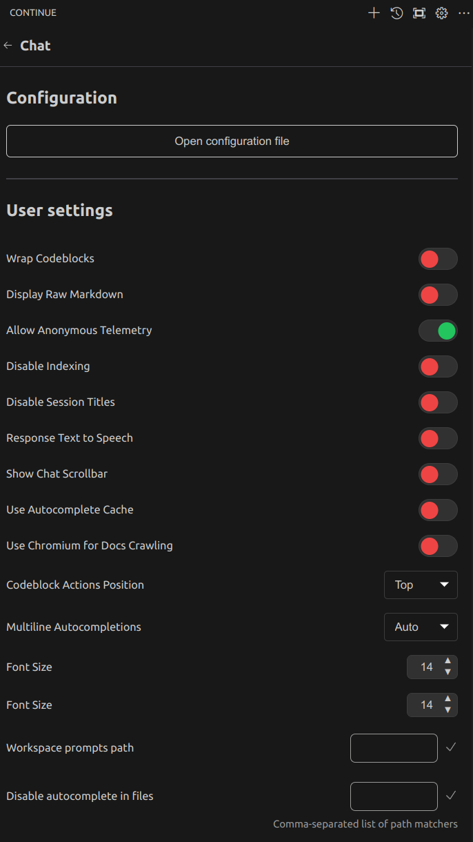This screenshot has height=842, width=473.
Task: Open session history clock icon
Action: [396, 13]
